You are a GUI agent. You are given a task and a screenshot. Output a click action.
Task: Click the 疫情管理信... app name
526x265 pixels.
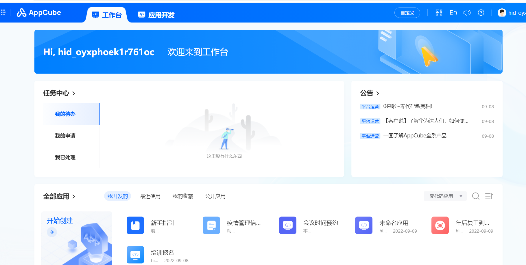click(244, 223)
